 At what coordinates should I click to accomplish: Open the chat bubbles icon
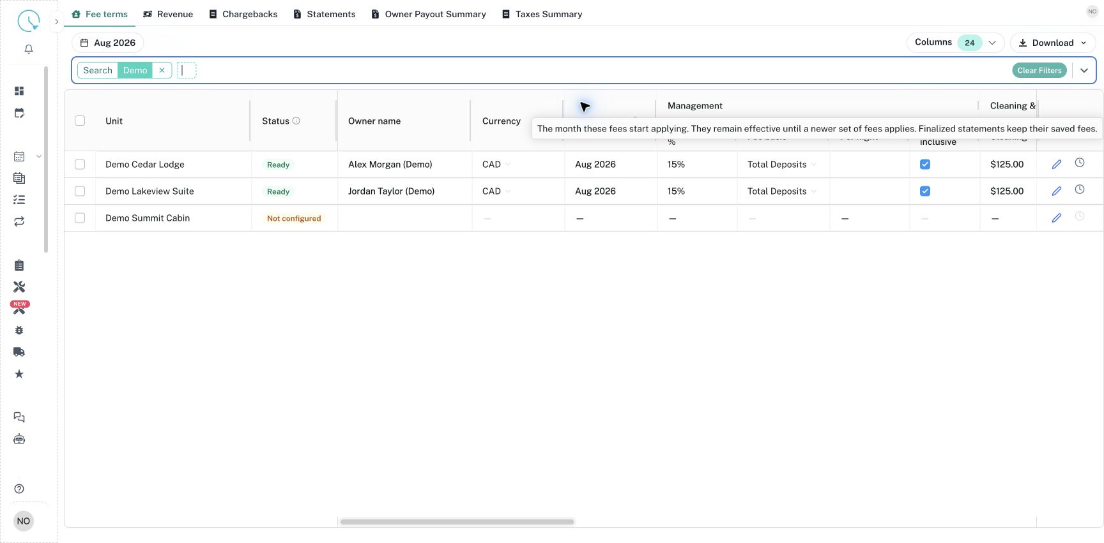(x=19, y=417)
